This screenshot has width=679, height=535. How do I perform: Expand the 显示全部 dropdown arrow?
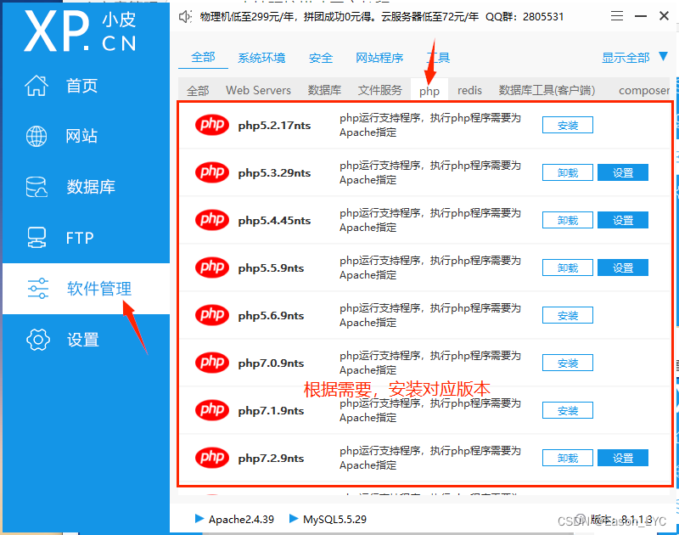click(663, 56)
